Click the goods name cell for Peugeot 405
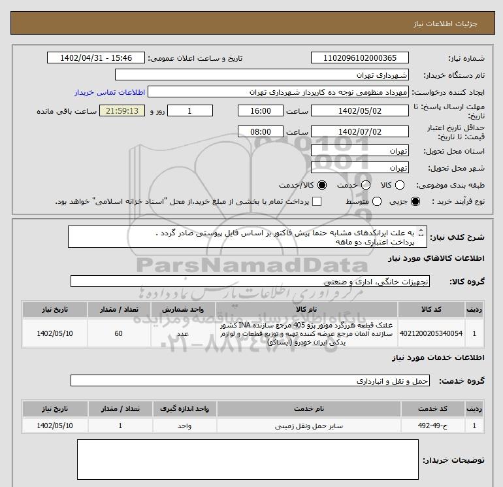The width and height of the screenshot is (503, 487). click(x=306, y=333)
